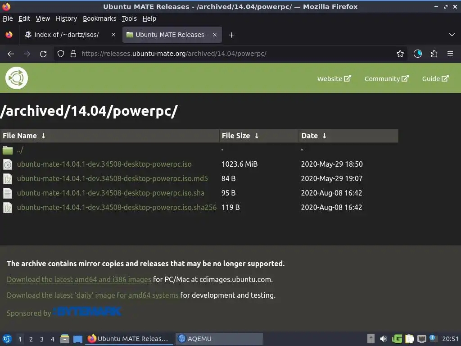
Task: Follow Download latest daily image link
Action: click(93, 296)
